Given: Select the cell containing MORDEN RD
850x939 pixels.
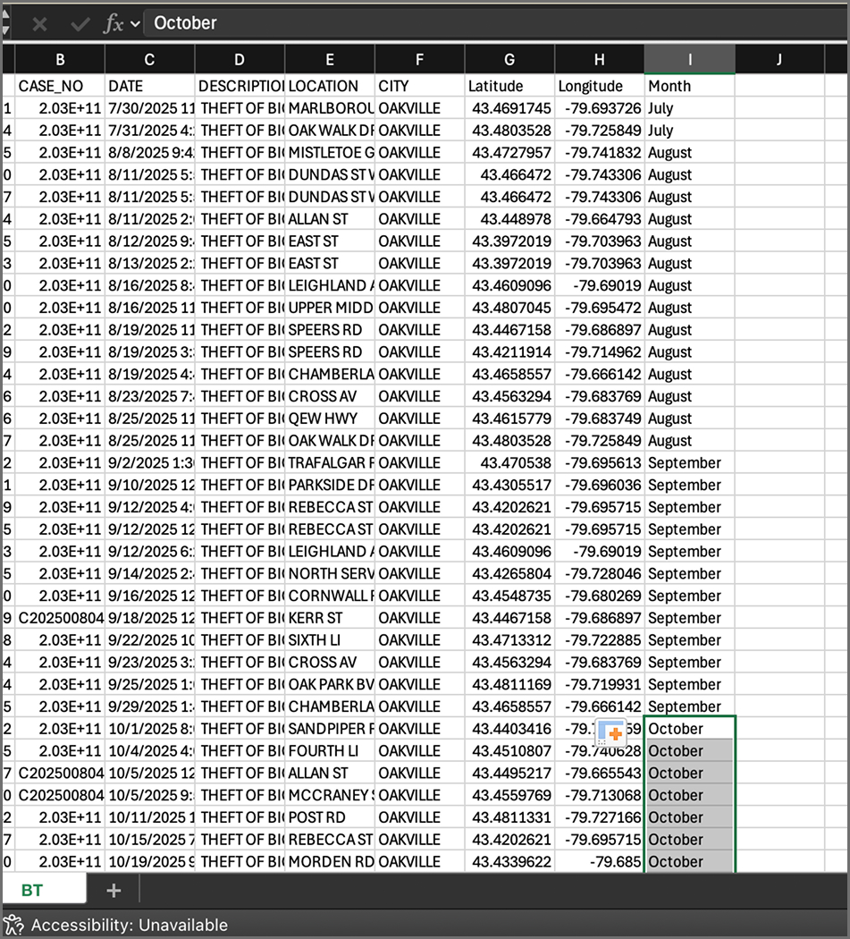Looking at the screenshot, I should [x=329, y=861].
